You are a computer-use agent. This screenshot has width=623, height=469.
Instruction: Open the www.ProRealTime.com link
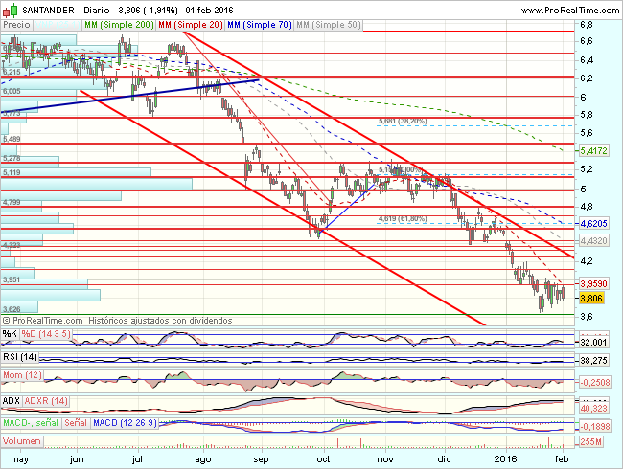[570, 11]
